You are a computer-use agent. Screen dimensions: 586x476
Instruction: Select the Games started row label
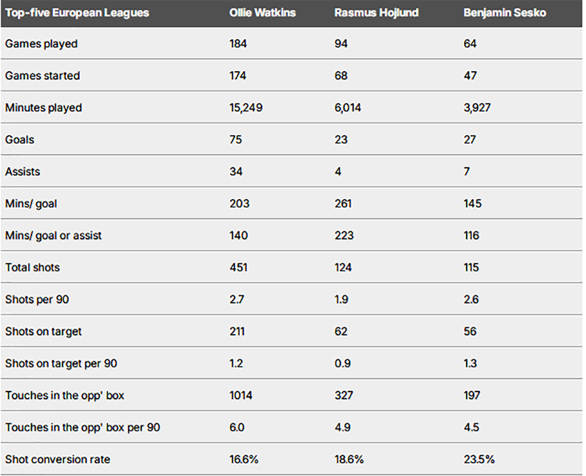click(42, 76)
